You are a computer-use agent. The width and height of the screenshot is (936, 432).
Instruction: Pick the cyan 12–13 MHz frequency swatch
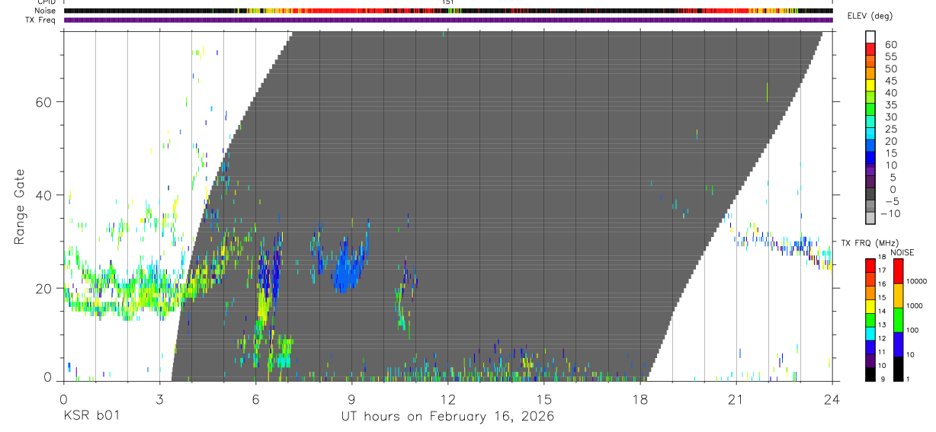tap(870, 333)
